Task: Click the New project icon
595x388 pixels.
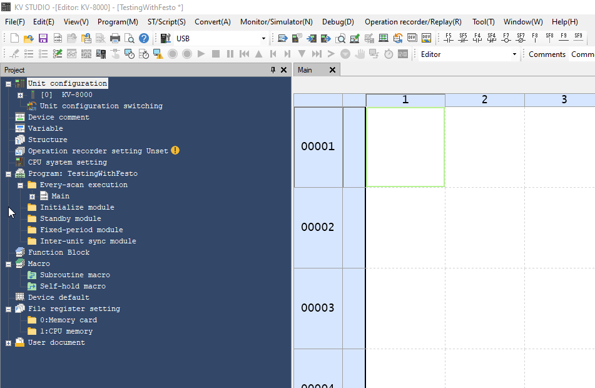Action: [14, 38]
